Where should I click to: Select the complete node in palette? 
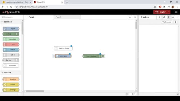tap(11, 39)
